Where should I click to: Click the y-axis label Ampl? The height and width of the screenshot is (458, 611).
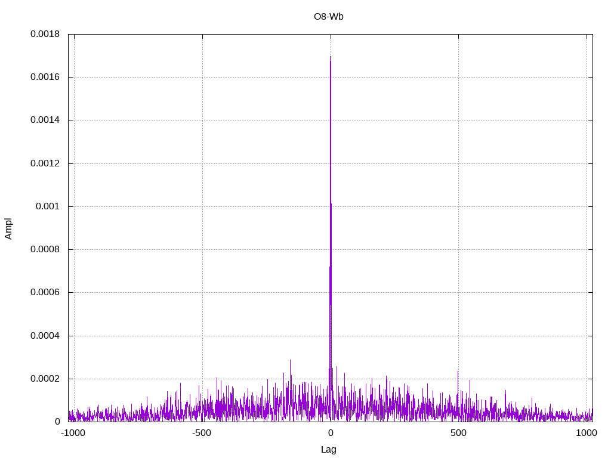click(8, 228)
